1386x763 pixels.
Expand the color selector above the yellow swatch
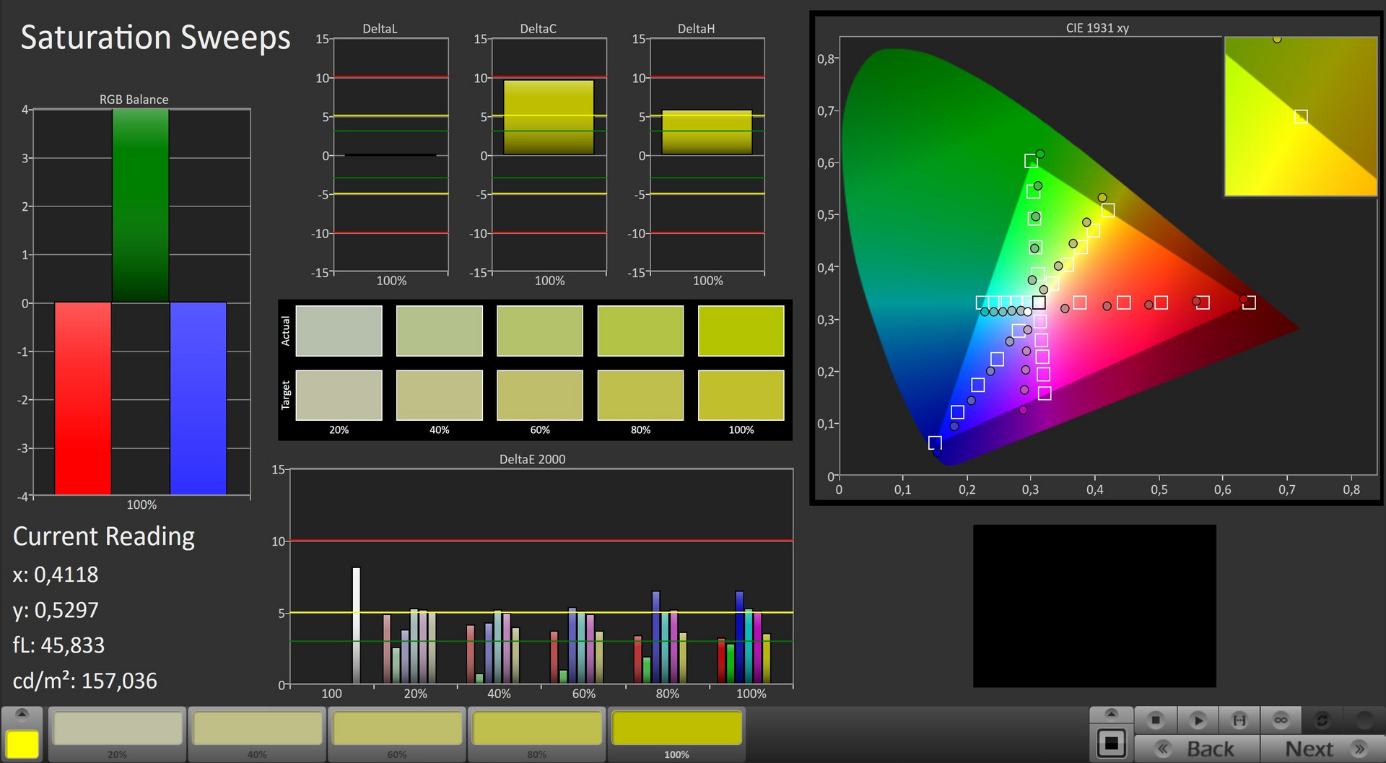tap(22, 714)
